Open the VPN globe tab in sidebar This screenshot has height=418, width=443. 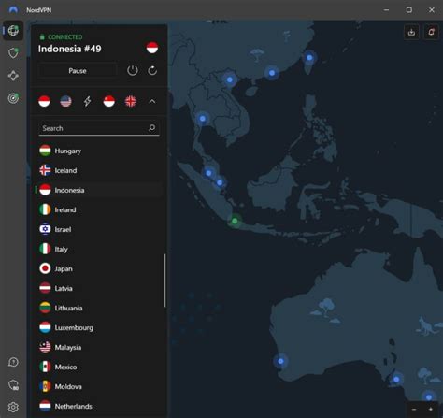click(13, 30)
